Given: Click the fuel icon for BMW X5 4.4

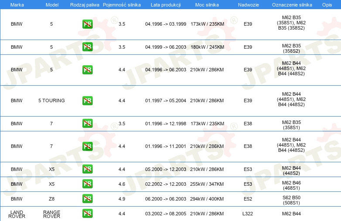Looking at the screenshot, I should tap(87, 169).
